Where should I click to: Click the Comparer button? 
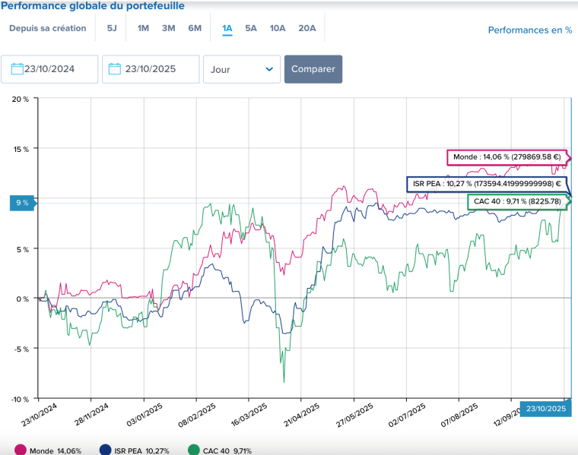coord(313,69)
